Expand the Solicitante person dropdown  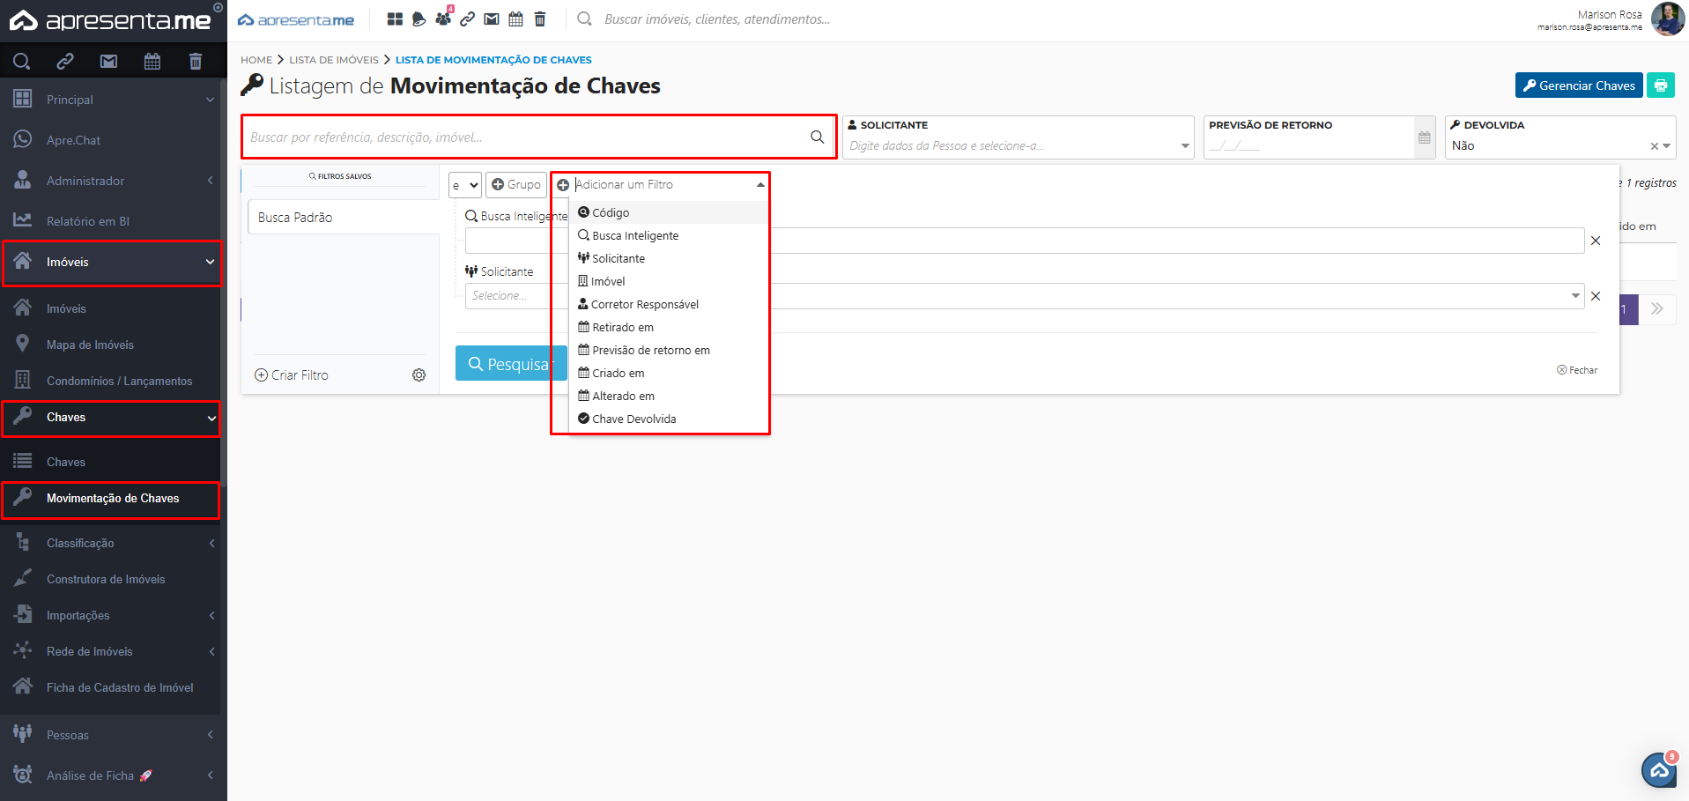1184,146
